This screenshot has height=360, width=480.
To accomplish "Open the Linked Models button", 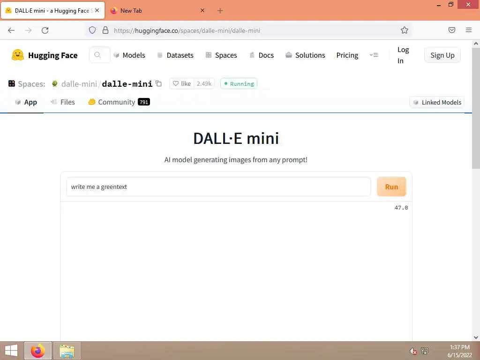I will 437,102.
